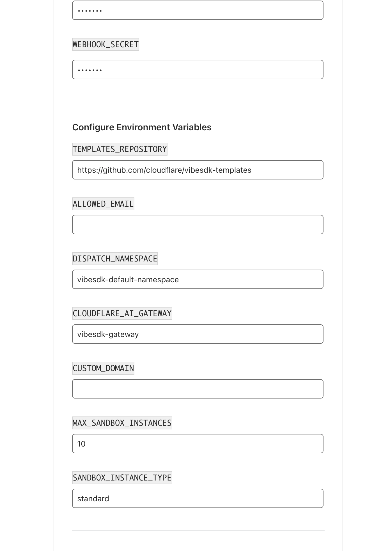Click the MAX_SANDBOX_INSTANCES label
The height and width of the screenshot is (551, 381).
pos(122,423)
